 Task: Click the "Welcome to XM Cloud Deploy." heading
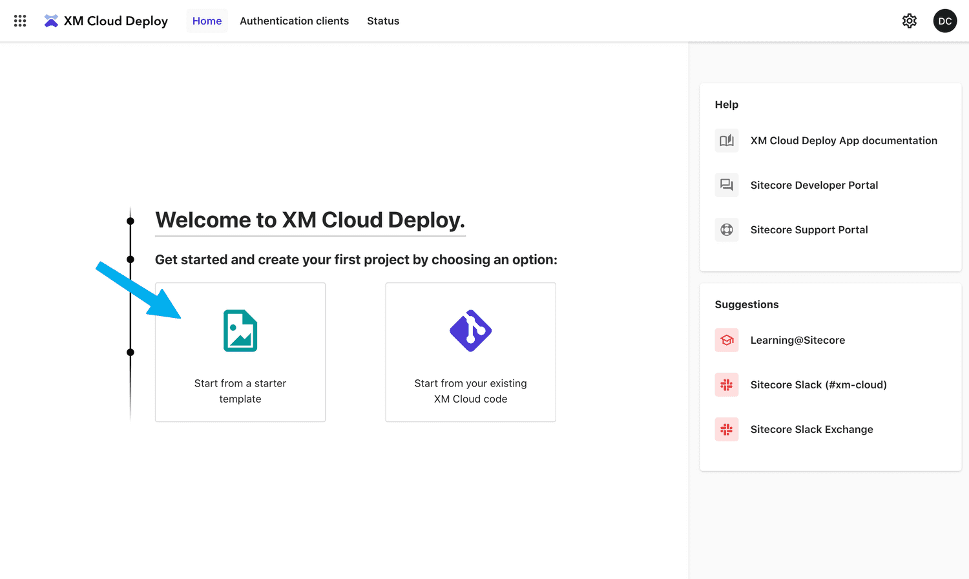click(310, 220)
